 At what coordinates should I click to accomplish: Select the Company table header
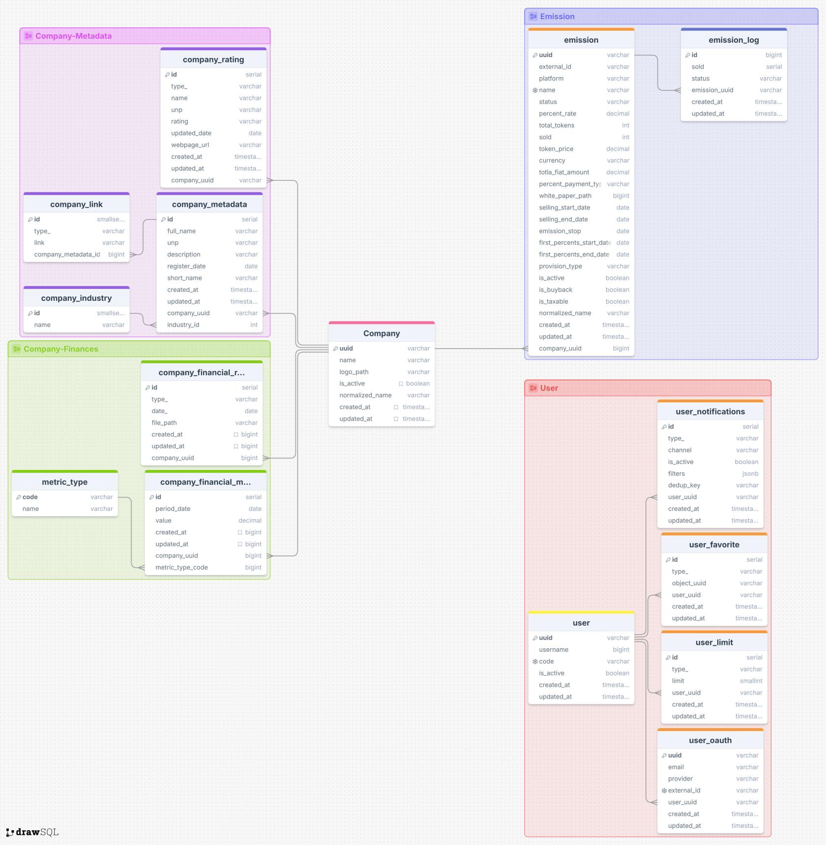[382, 333]
